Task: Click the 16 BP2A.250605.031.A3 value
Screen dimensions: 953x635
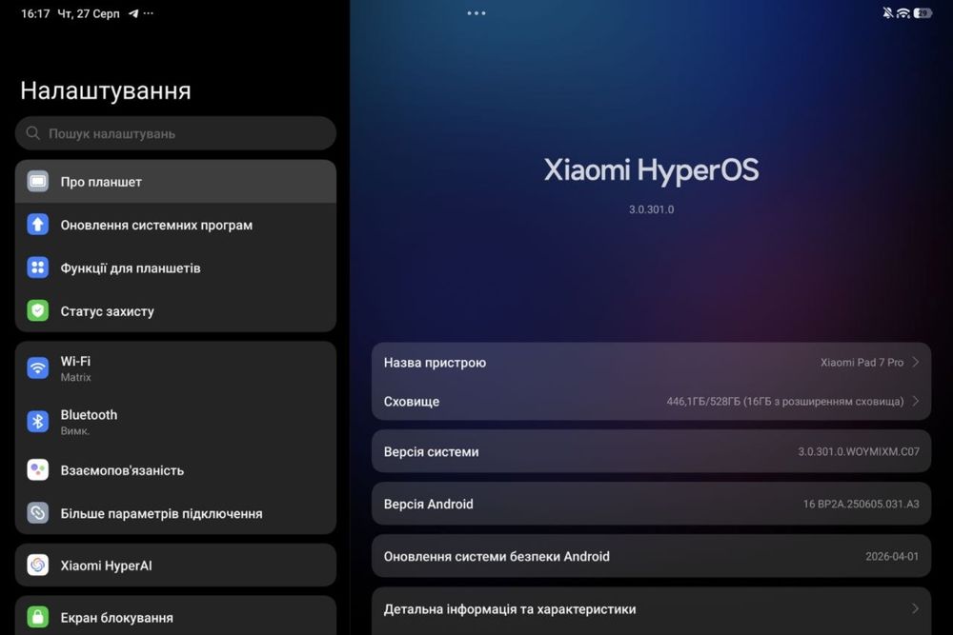Action: [x=861, y=504]
